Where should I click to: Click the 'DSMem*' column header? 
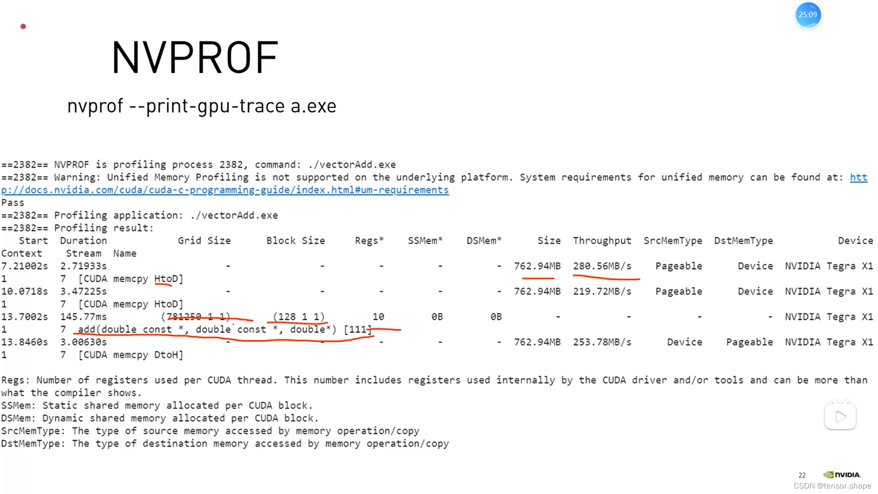[x=484, y=241]
